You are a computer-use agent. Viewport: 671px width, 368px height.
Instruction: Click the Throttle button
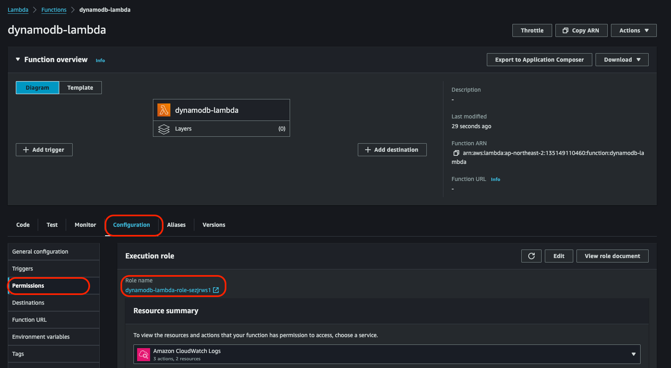[532, 30]
